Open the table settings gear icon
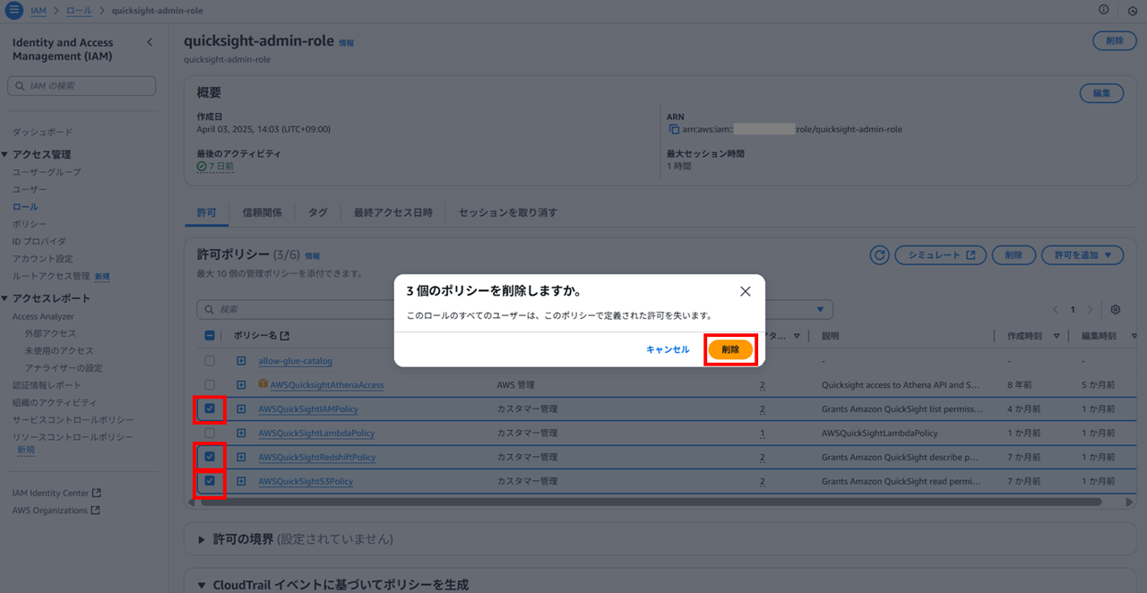The width and height of the screenshot is (1147, 593). [1116, 309]
